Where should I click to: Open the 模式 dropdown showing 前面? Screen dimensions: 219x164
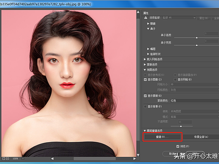tap(195, 117)
